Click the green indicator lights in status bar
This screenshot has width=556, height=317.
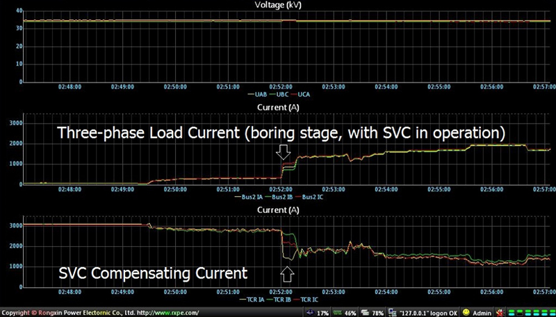pyautogui.click(x=532, y=312)
